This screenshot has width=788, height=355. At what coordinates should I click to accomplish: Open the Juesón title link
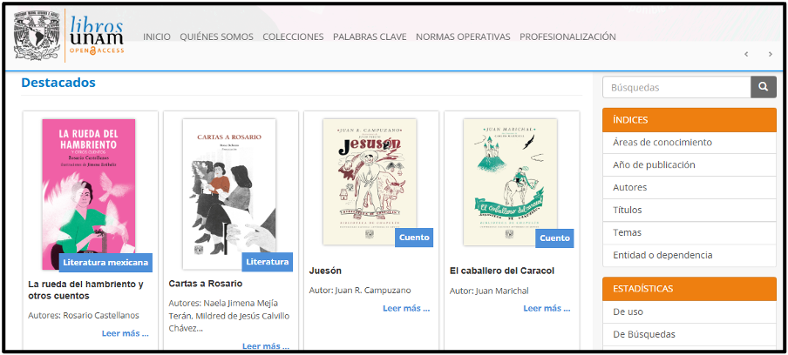coord(325,271)
